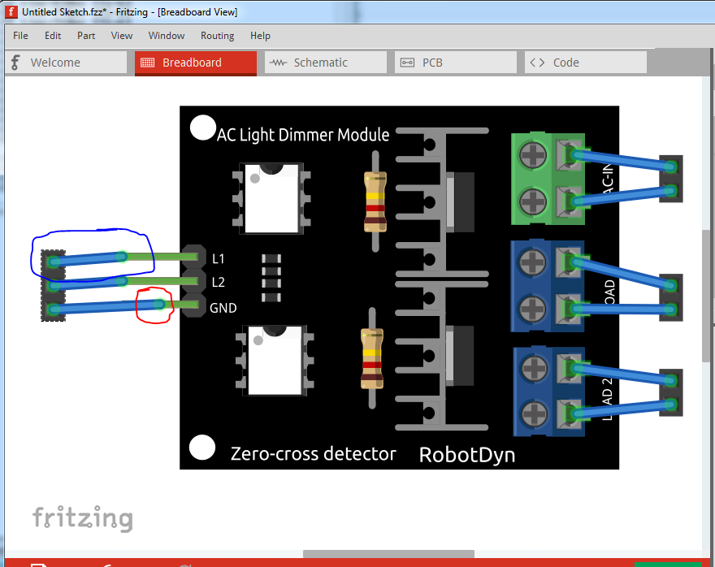Click the bendpoint on the L2 wire

pos(122,281)
